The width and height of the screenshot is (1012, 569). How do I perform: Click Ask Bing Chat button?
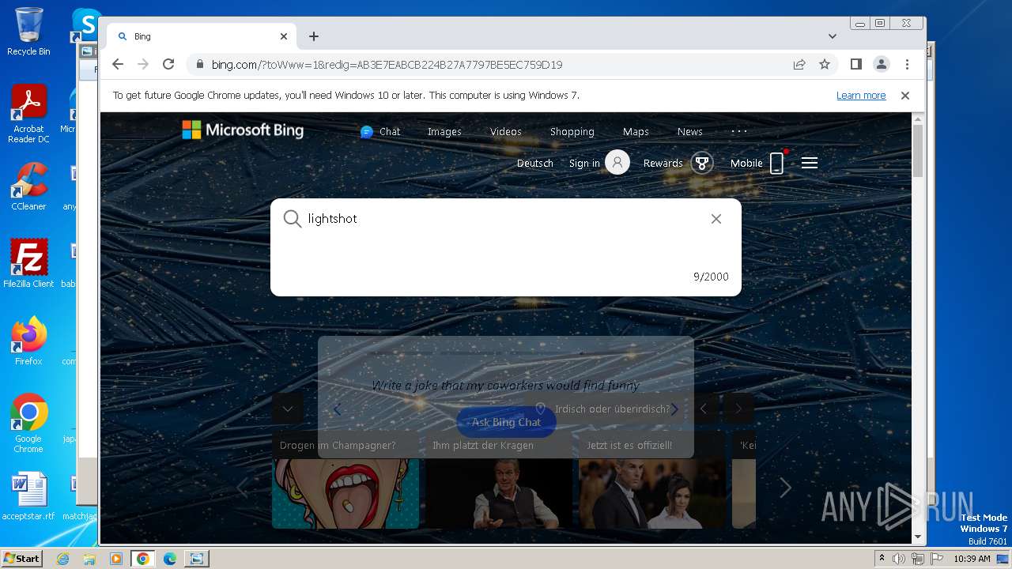coord(506,422)
